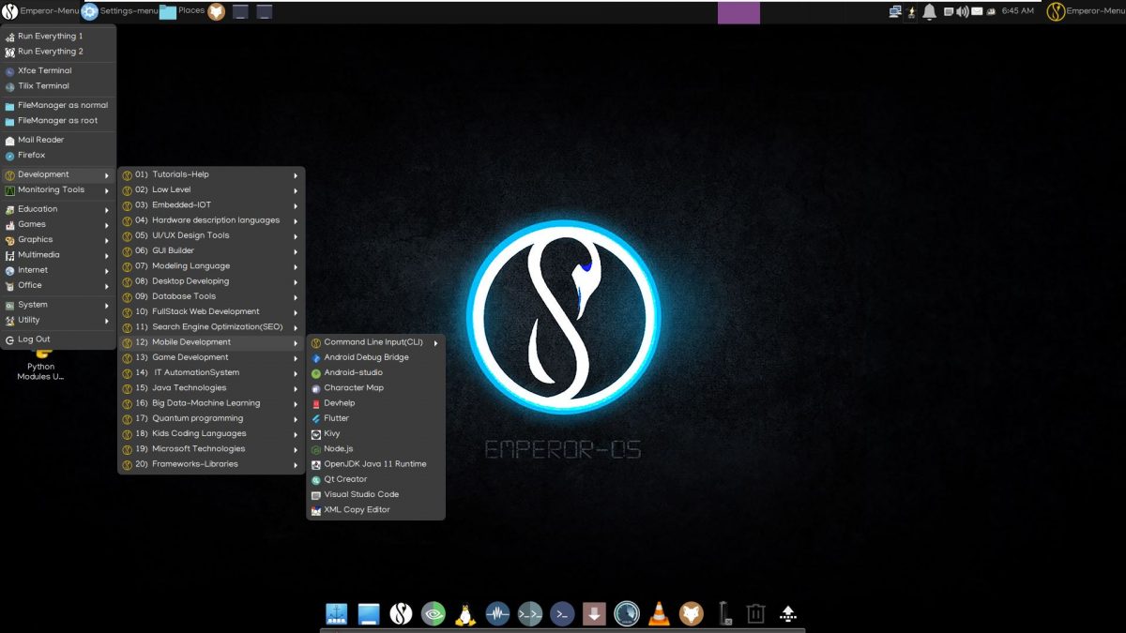Open the clock app in the dock
Screen dimensions: 1126x633
point(626,612)
